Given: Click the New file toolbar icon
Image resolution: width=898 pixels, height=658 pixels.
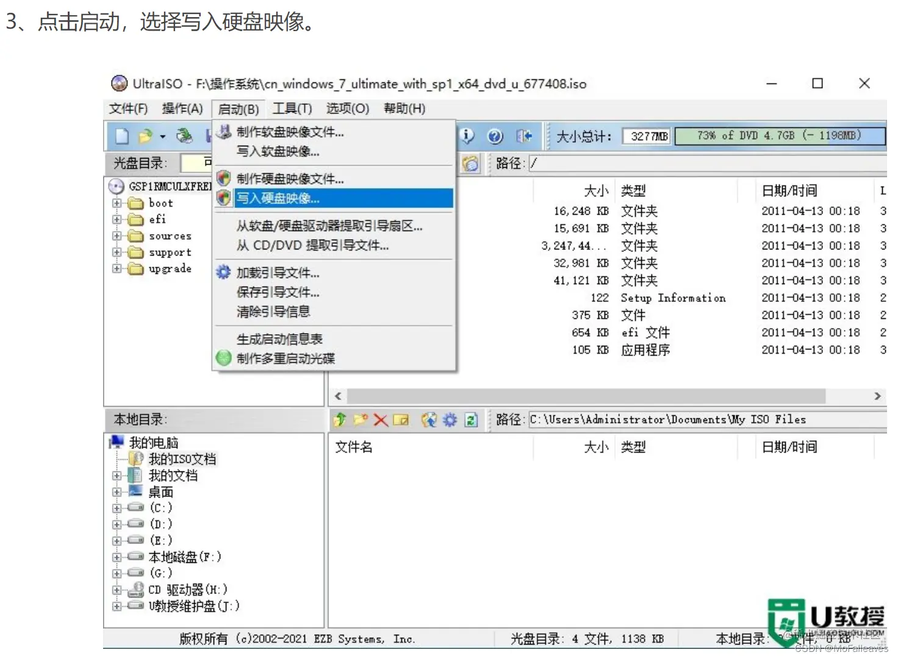Looking at the screenshot, I should point(122,136).
